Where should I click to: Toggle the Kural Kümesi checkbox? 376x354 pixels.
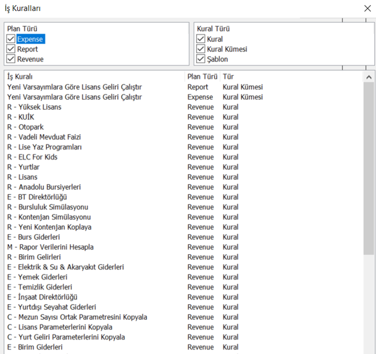point(201,49)
